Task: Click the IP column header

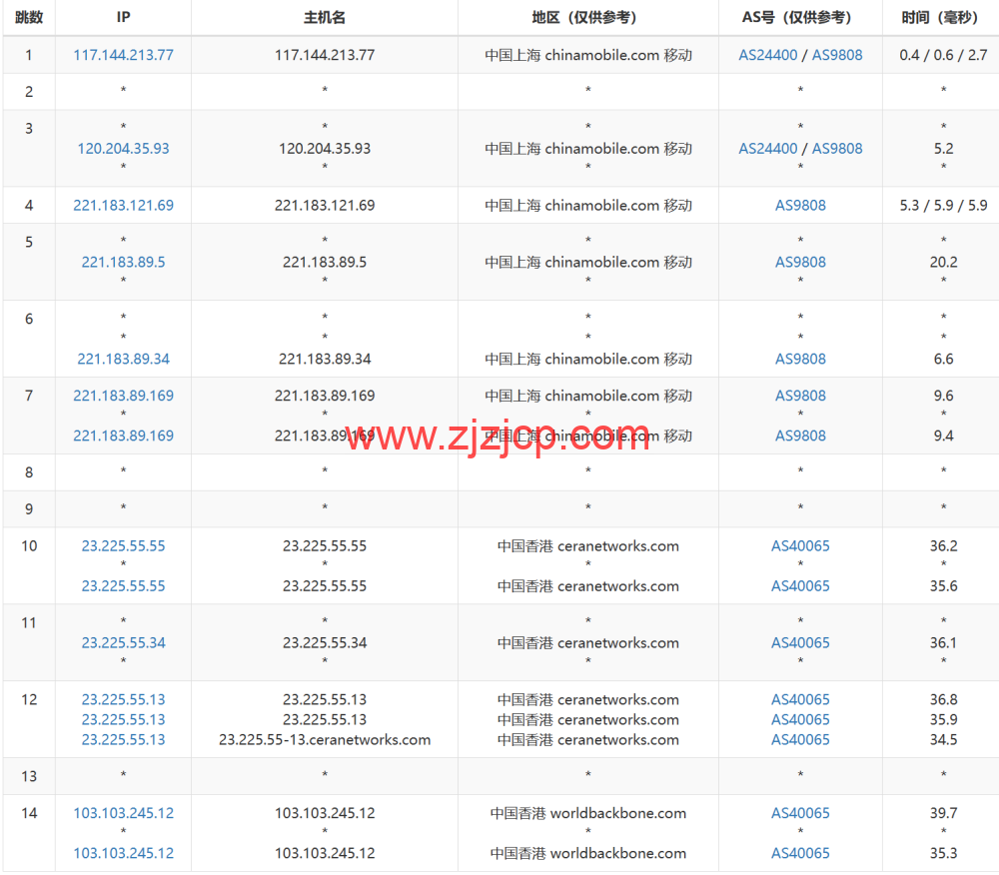Action: coord(123,17)
